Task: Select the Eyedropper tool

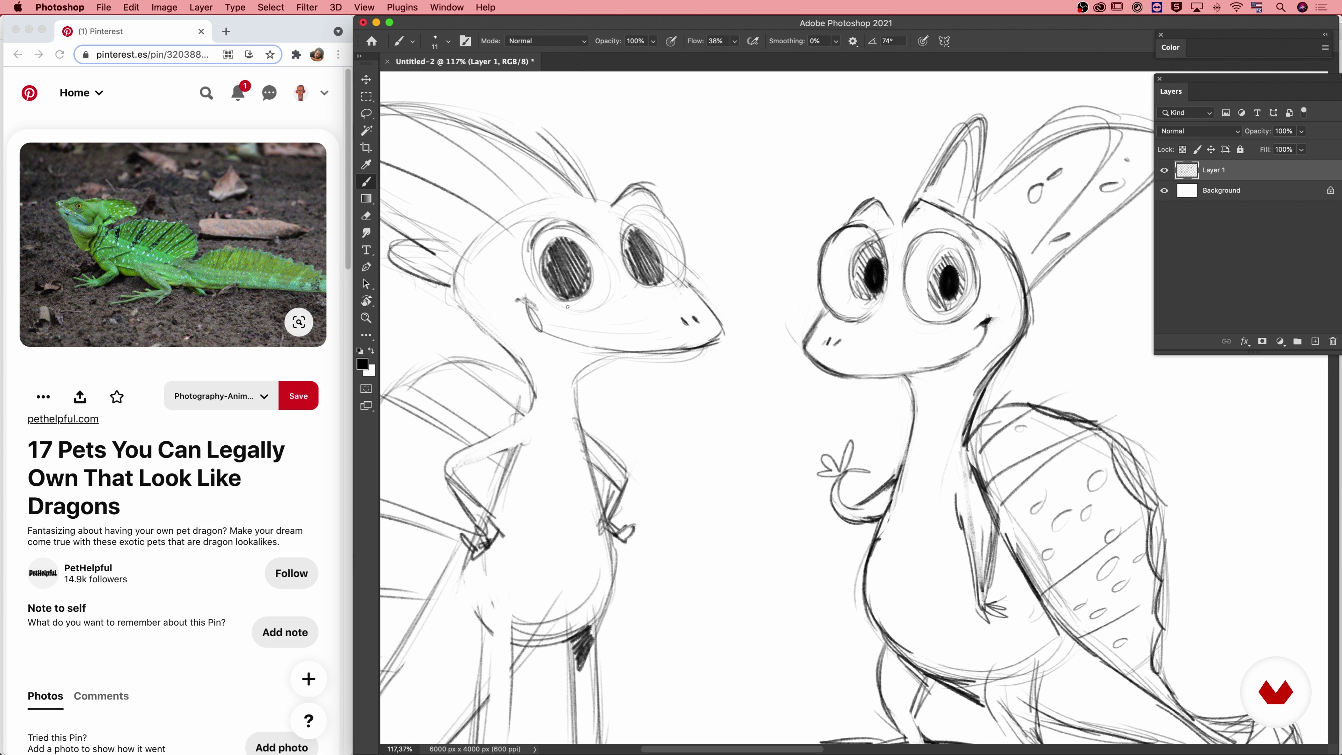Action: pos(366,165)
